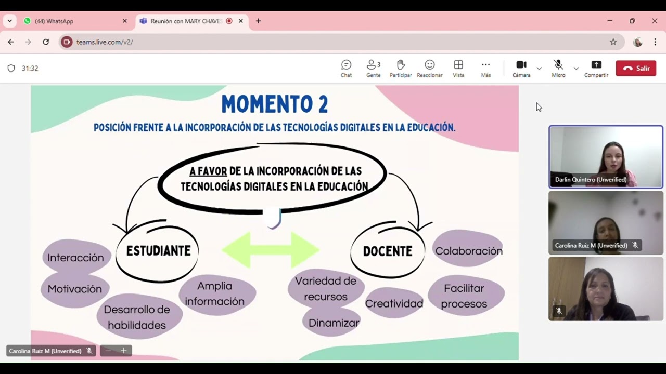Raise hand with Participar button
Viewport: 666px width, 374px height.
(401, 68)
